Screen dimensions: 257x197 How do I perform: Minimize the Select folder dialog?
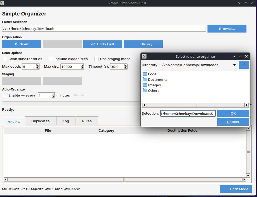coord(234,56)
